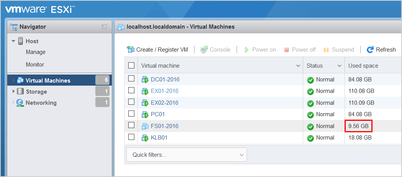402x177 pixels.
Task: Click the Power off red square icon
Action: coord(287,50)
